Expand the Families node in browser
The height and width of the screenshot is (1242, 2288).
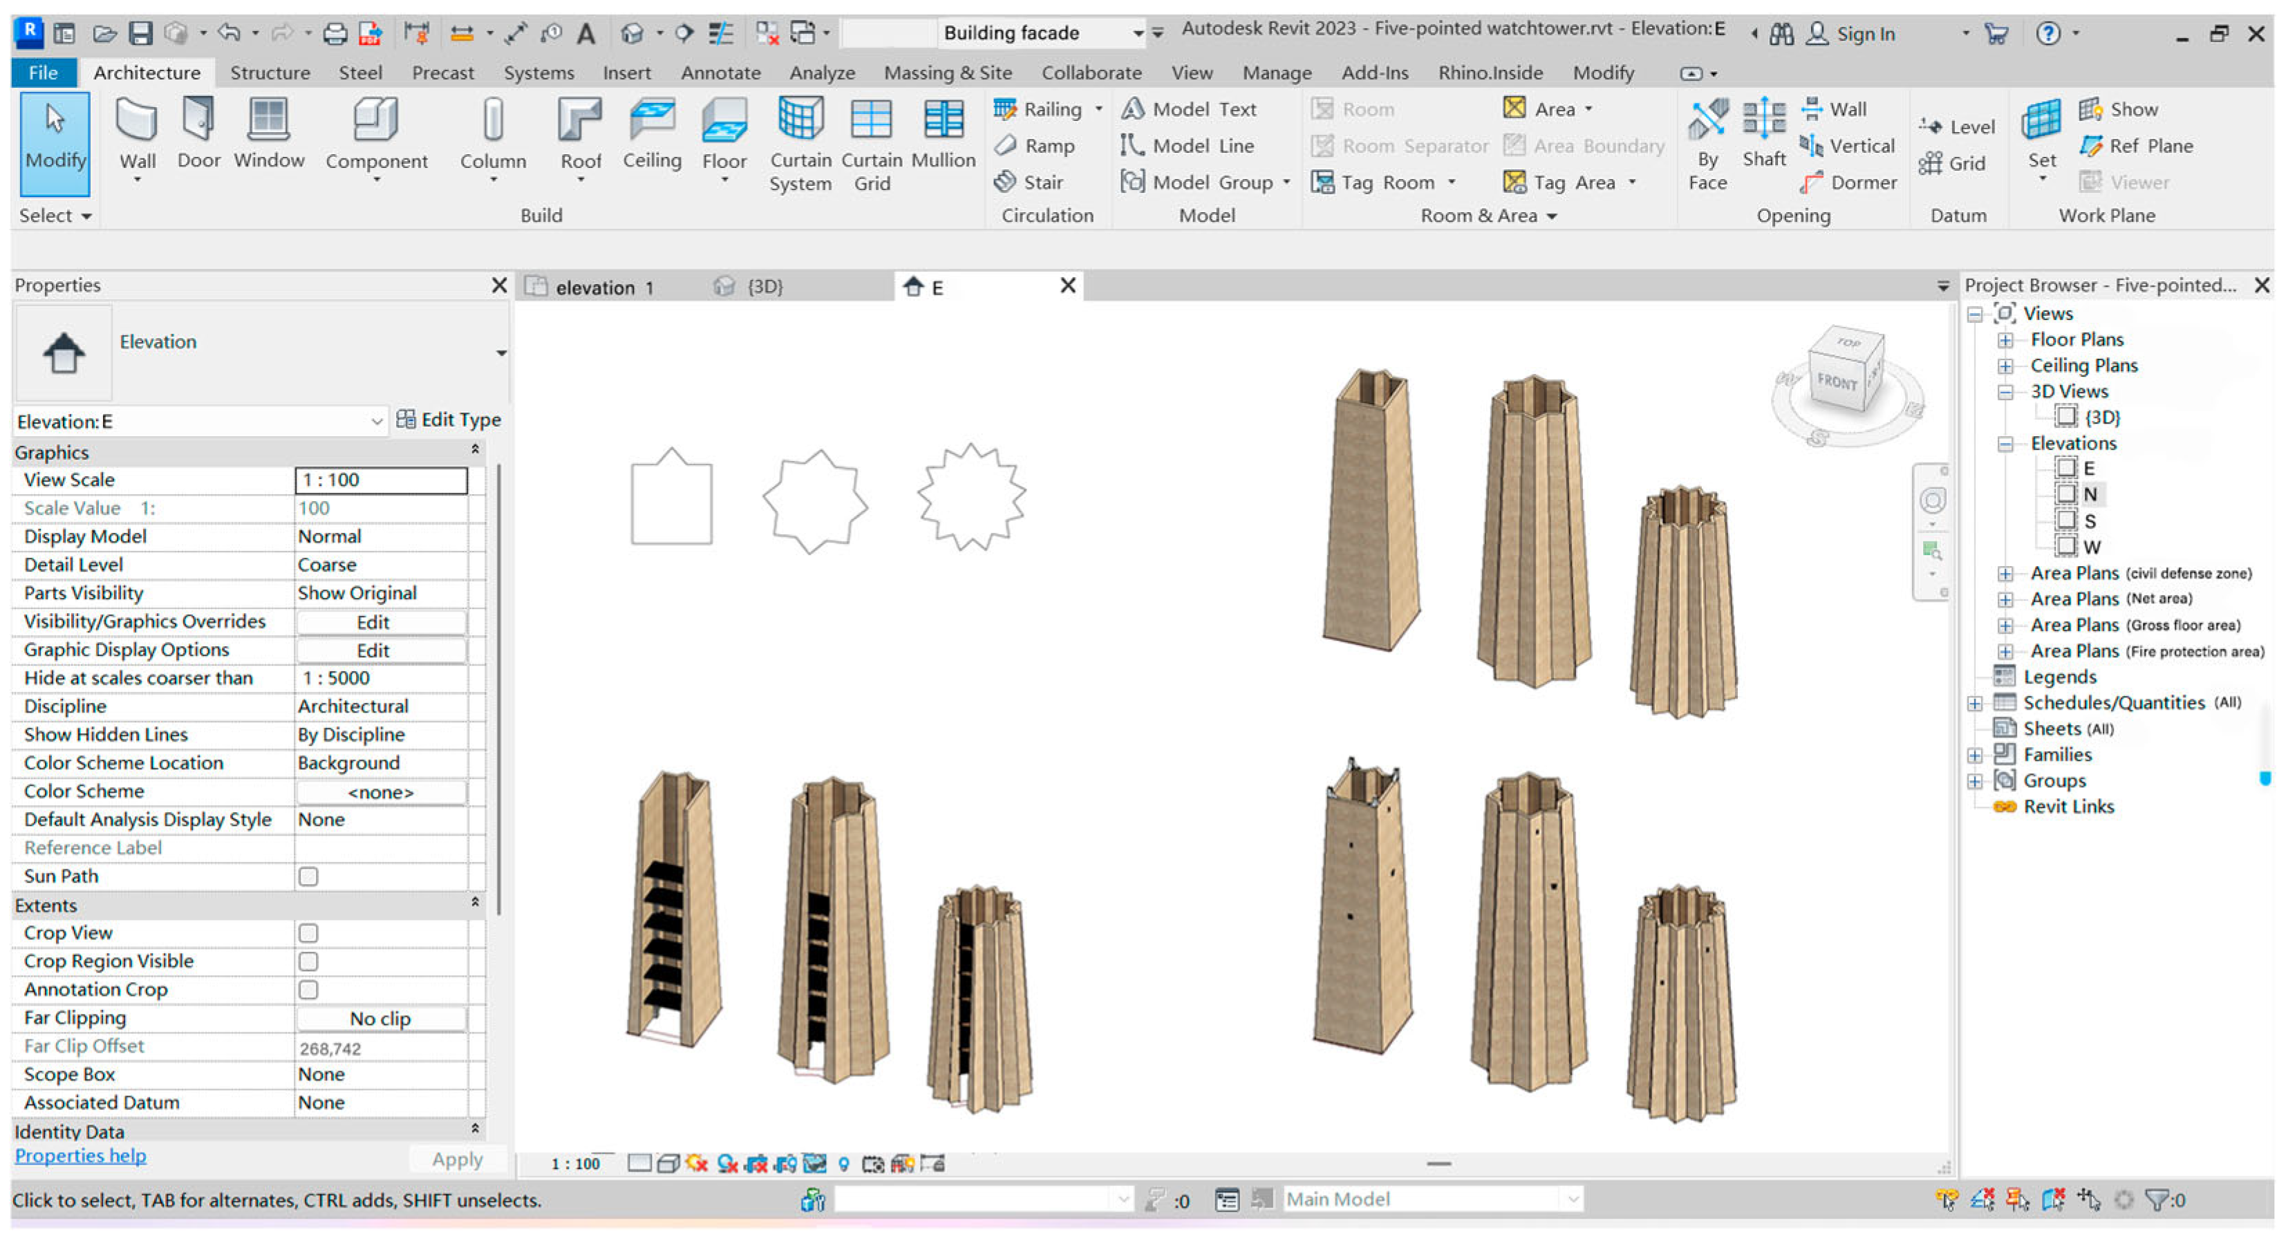click(x=1974, y=755)
